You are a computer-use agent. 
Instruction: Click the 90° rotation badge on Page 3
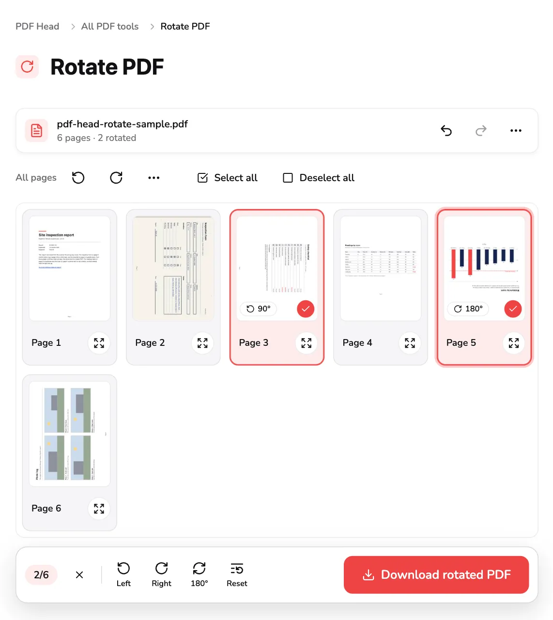259,309
